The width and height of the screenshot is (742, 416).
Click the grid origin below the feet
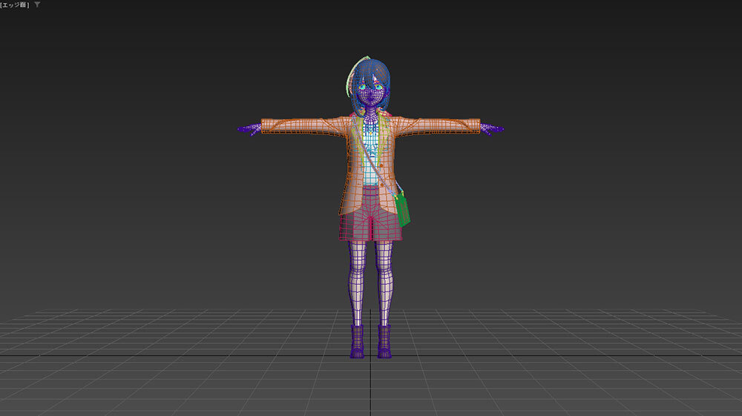click(371, 355)
